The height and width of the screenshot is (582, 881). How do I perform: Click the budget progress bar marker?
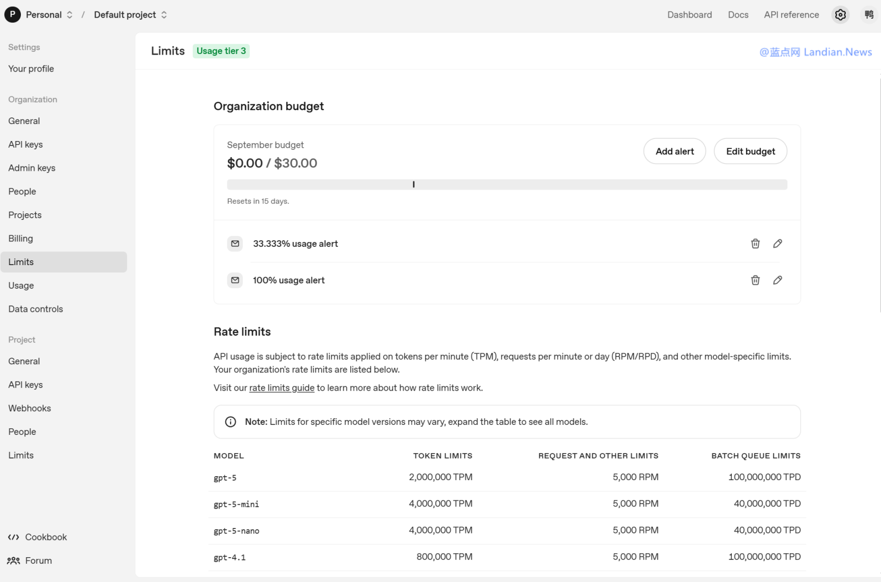coord(414,185)
